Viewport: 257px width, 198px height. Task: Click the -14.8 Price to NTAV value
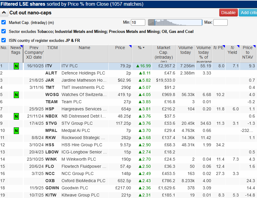[250, 195]
